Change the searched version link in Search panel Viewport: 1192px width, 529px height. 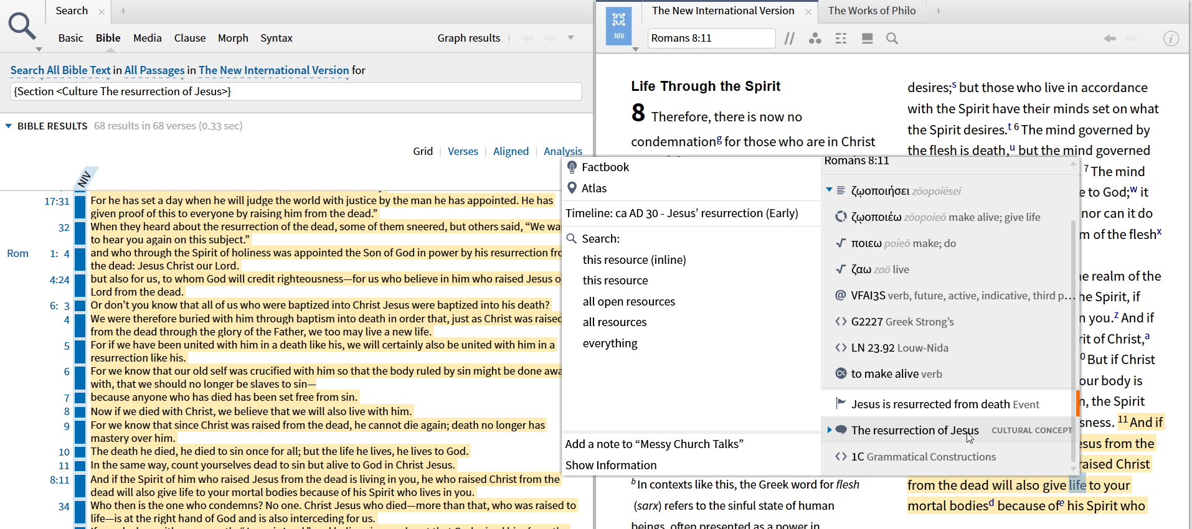[274, 70]
